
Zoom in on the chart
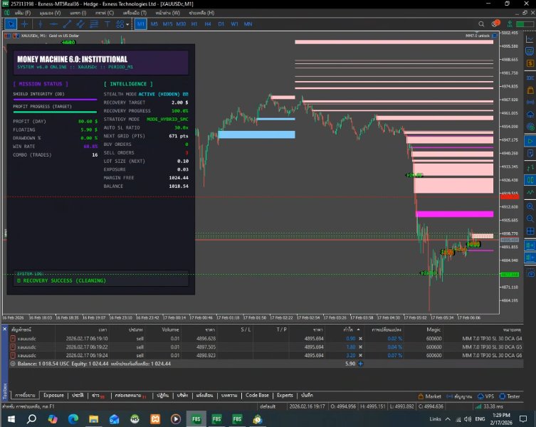coord(530,206)
